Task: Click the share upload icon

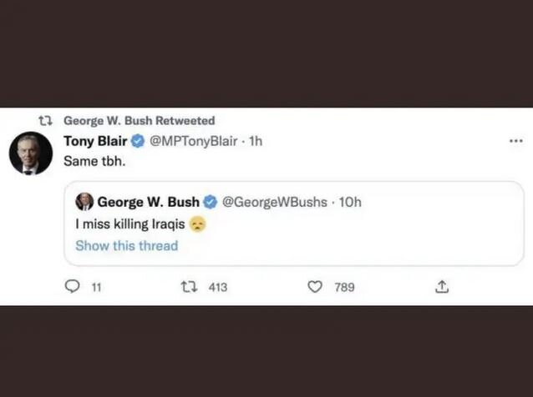Action: click(x=441, y=287)
